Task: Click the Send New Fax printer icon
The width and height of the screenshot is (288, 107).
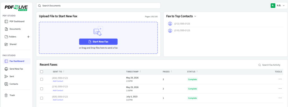Action: coord(6,69)
